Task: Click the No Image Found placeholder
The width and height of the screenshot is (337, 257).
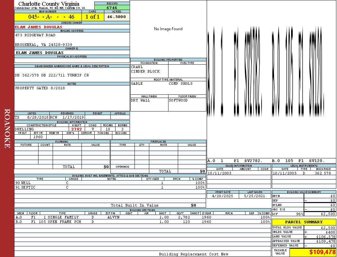Action: coord(168,29)
